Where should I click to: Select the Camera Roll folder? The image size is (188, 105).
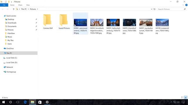click(48, 22)
